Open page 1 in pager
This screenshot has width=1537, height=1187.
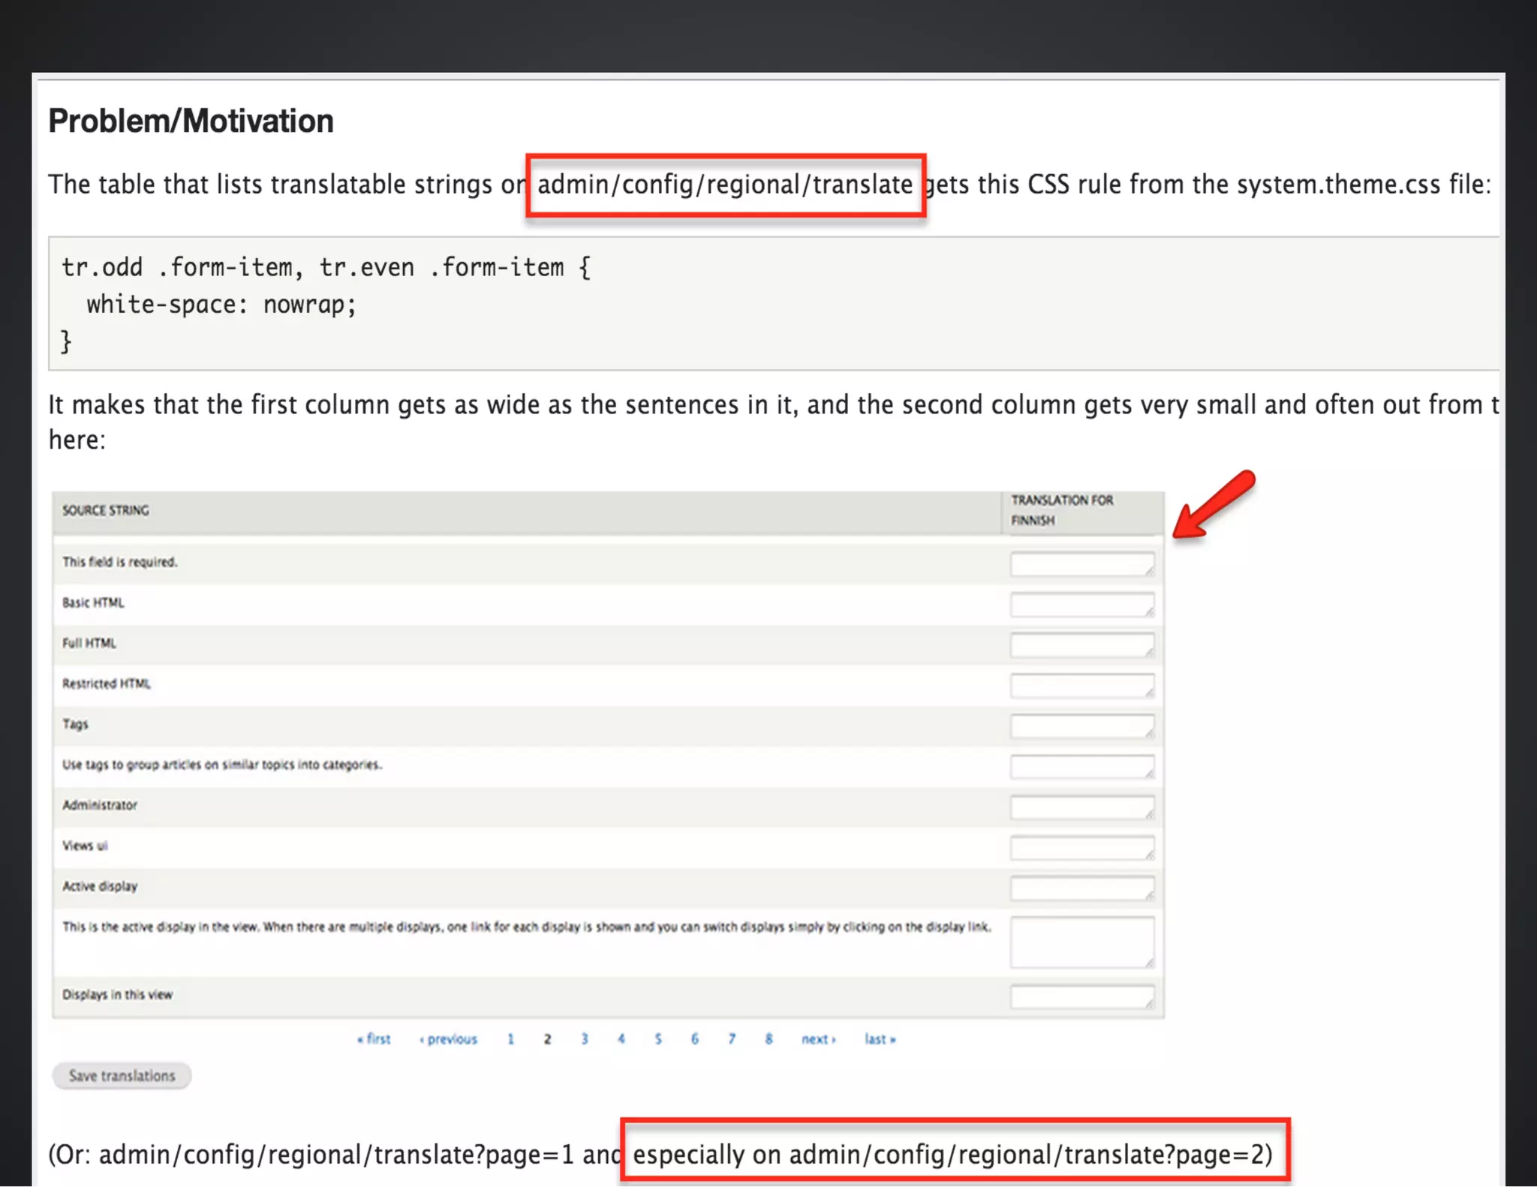pos(511,1039)
